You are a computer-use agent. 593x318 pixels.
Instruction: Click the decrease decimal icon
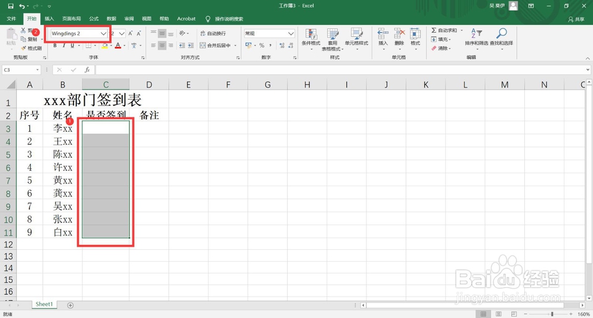[x=291, y=46]
